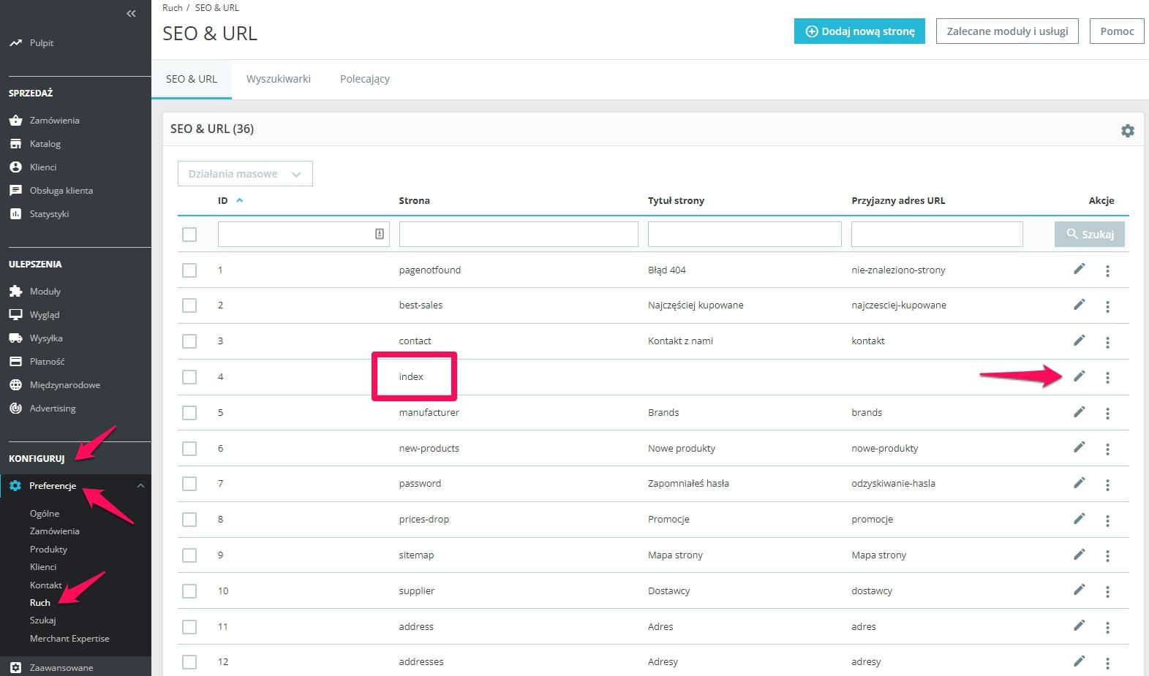1149x676 pixels.
Task: Click the edit pencil for the index row
Action: pos(1079,376)
